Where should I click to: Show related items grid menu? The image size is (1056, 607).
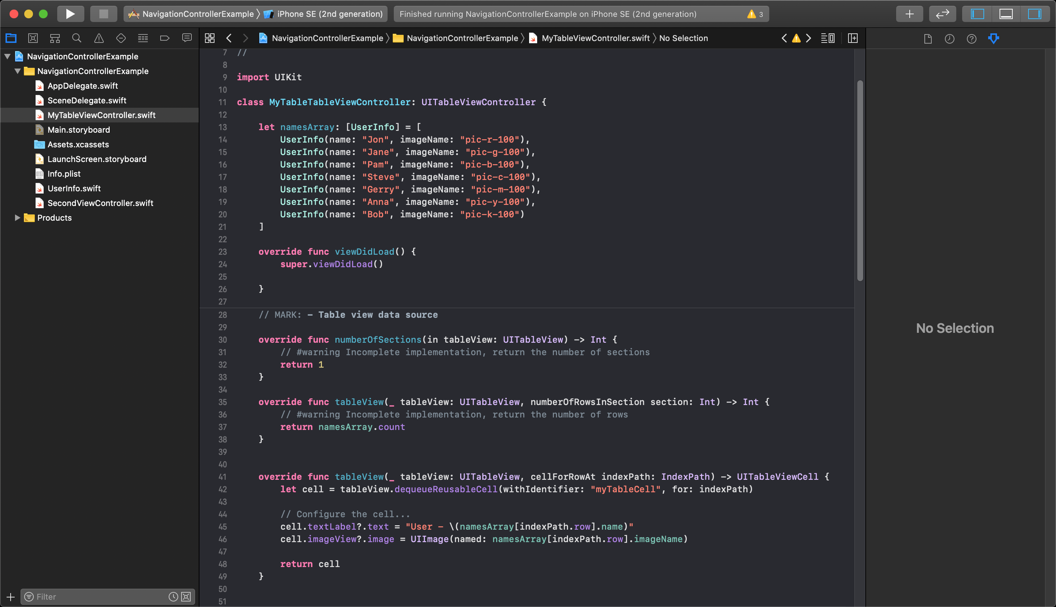click(210, 38)
